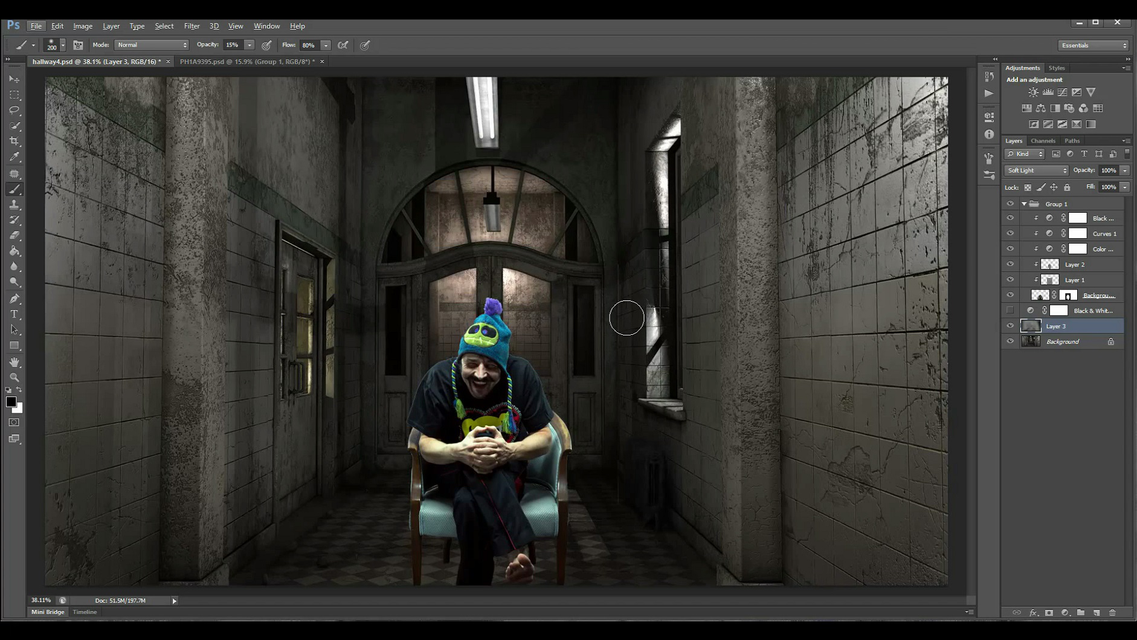Lock all for layer icon
Image resolution: width=1137 pixels, height=640 pixels.
pyautogui.click(x=1067, y=187)
